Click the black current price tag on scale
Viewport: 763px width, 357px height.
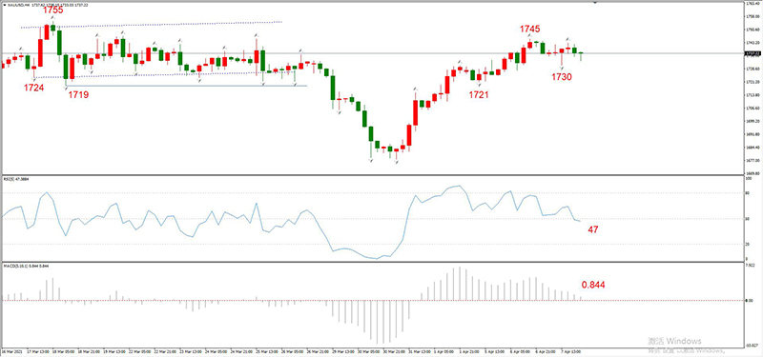(753, 53)
